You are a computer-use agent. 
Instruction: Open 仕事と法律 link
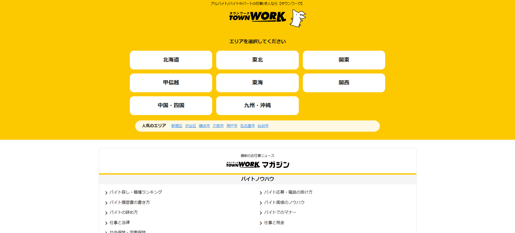click(120, 223)
